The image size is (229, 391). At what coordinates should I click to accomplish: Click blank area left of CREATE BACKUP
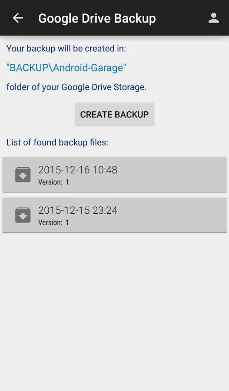[x=37, y=114]
